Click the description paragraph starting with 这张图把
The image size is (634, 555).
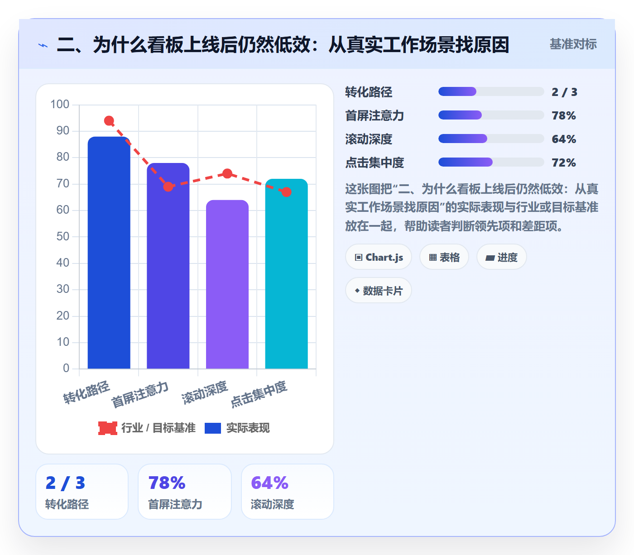tap(472, 207)
